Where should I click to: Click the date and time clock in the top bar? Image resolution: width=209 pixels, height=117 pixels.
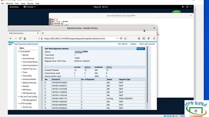click(101, 7)
